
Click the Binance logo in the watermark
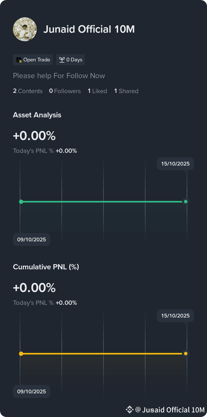[129, 410]
